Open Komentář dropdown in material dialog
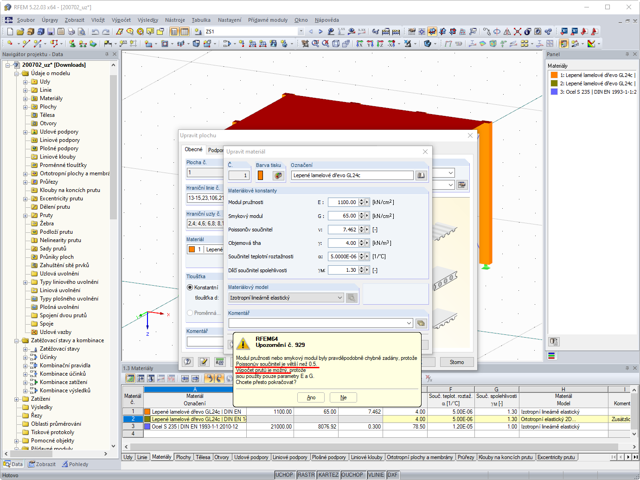The width and height of the screenshot is (640, 480). [x=409, y=323]
